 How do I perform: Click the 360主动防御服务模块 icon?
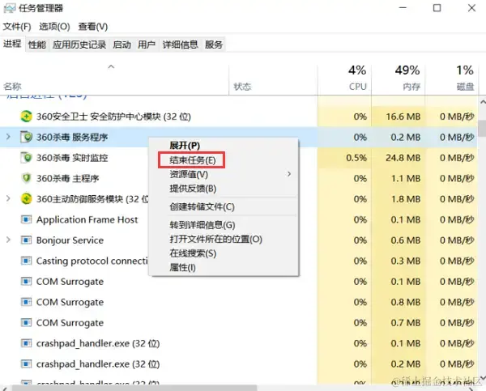[x=26, y=199]
